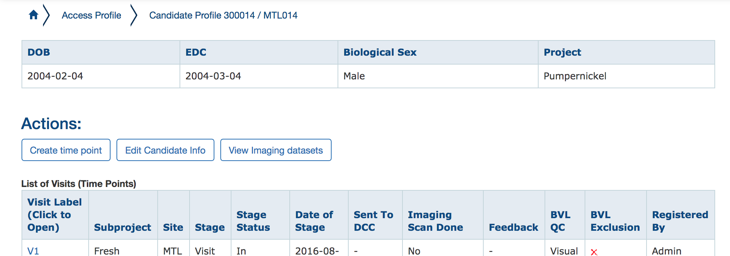Click red X in BVL Exclusion column
The image size is (730, 256).
tap(594, 252)
